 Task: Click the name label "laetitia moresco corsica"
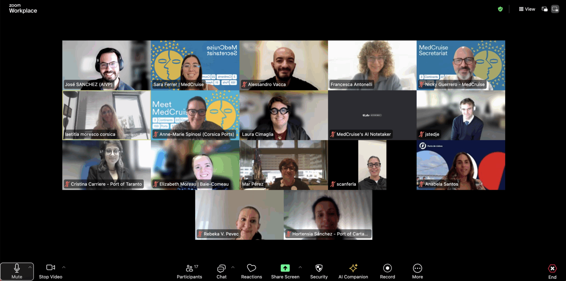90,135
